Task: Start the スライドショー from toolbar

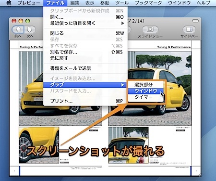Action: (150, 29)
